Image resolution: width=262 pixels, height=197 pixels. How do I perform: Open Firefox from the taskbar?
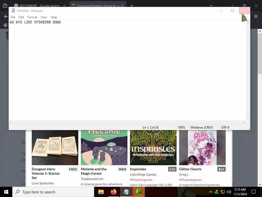(x=113, y=192)
